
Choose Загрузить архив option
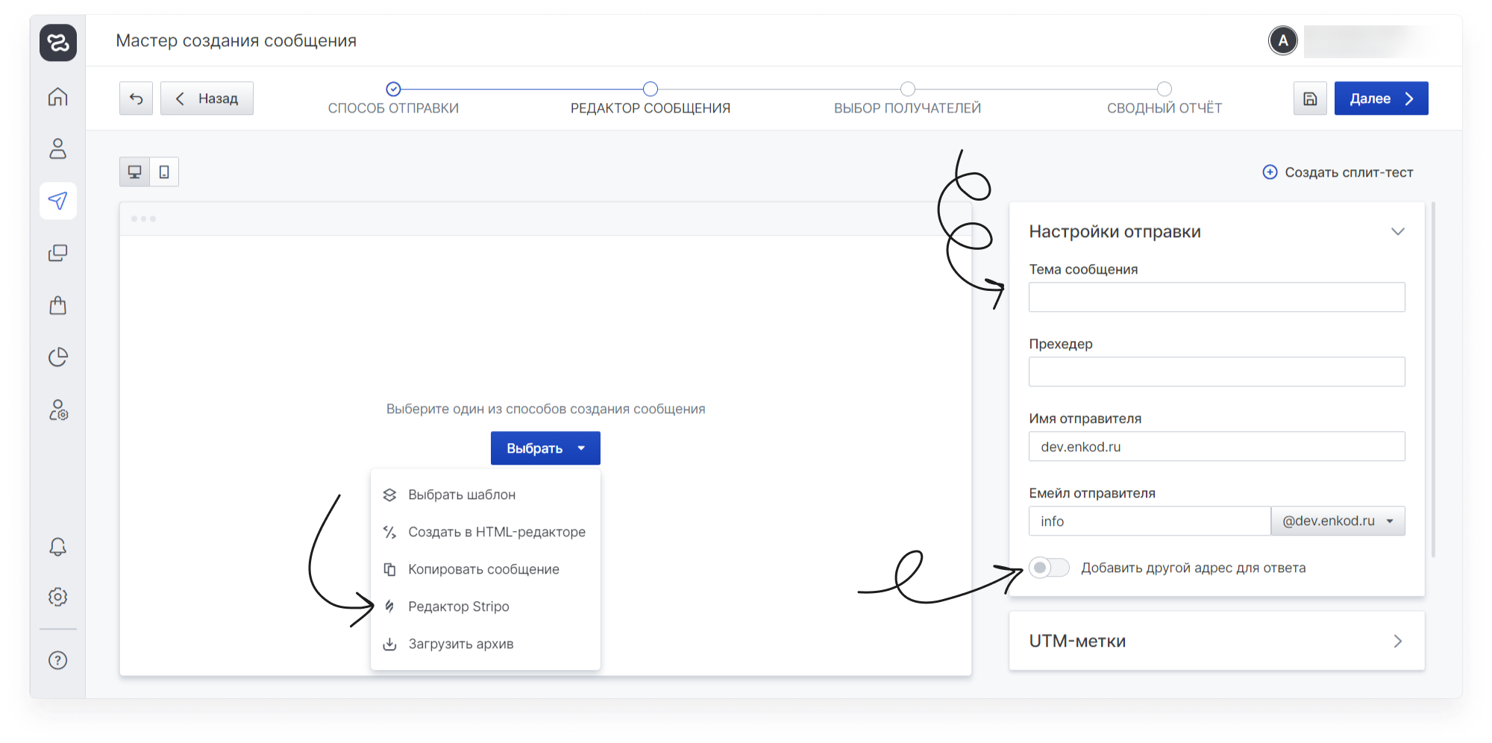486,644
